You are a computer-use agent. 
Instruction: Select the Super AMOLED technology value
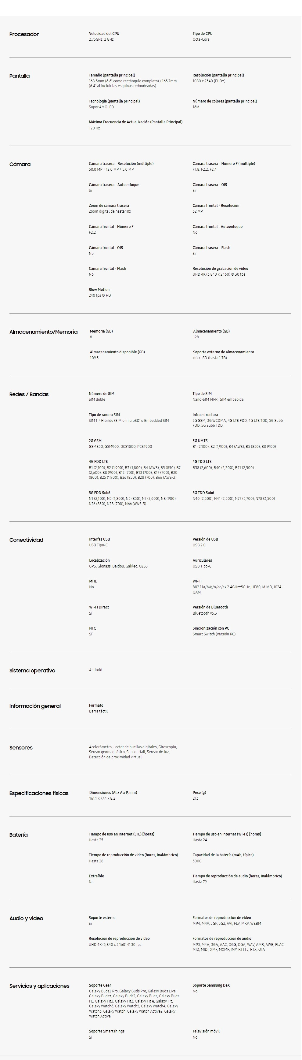click(x=101, y=107)
